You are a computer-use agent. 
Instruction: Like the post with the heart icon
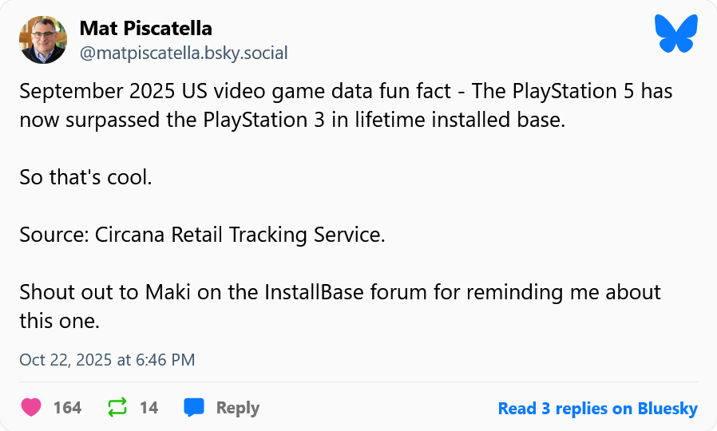click(31, 408)
